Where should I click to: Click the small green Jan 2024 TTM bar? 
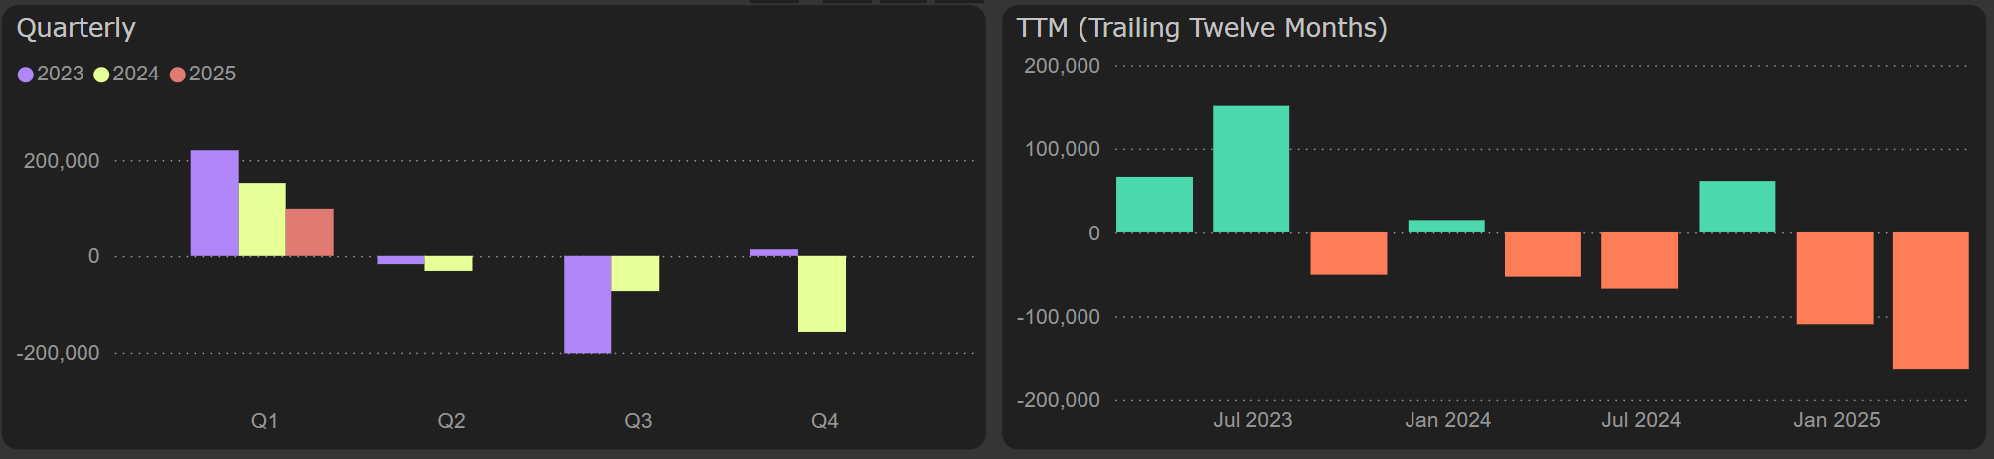1446,227
